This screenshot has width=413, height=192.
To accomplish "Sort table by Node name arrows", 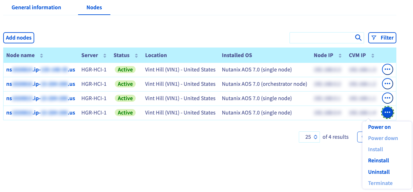I will click(41, 55).
